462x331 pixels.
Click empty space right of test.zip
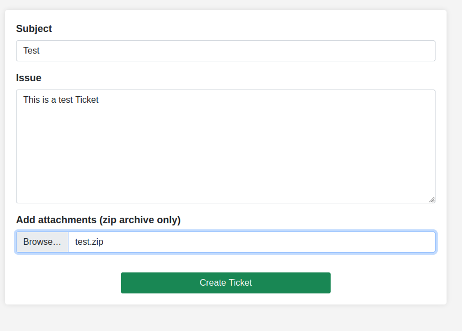coord(276,242)
